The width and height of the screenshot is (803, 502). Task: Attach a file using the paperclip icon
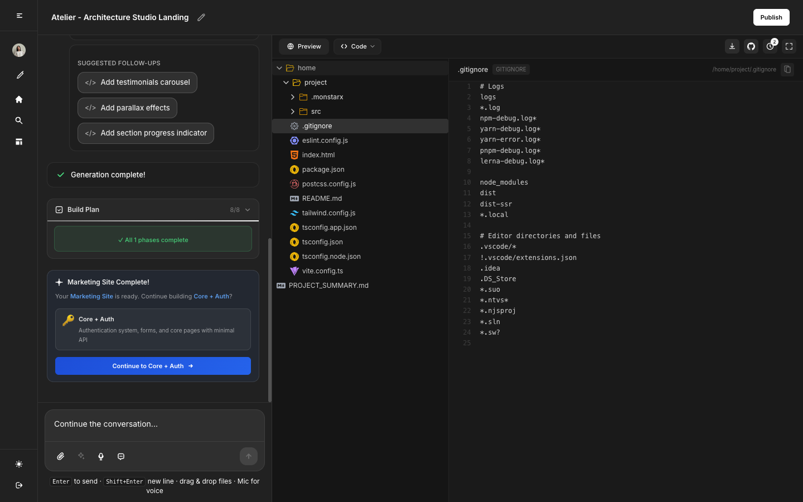tap(60, 456)
